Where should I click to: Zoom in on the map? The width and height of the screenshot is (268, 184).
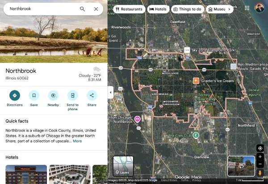click(260, 157)
